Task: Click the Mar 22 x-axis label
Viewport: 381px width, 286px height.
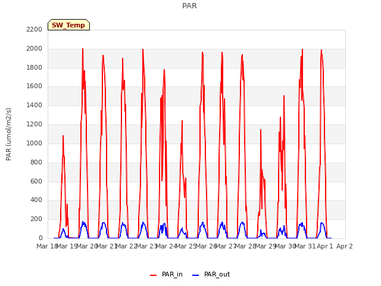Action: point(127,246)
